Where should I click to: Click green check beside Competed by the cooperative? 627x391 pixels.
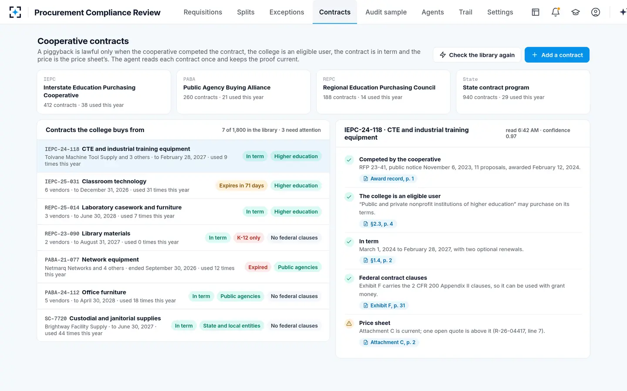click(349, 160)
